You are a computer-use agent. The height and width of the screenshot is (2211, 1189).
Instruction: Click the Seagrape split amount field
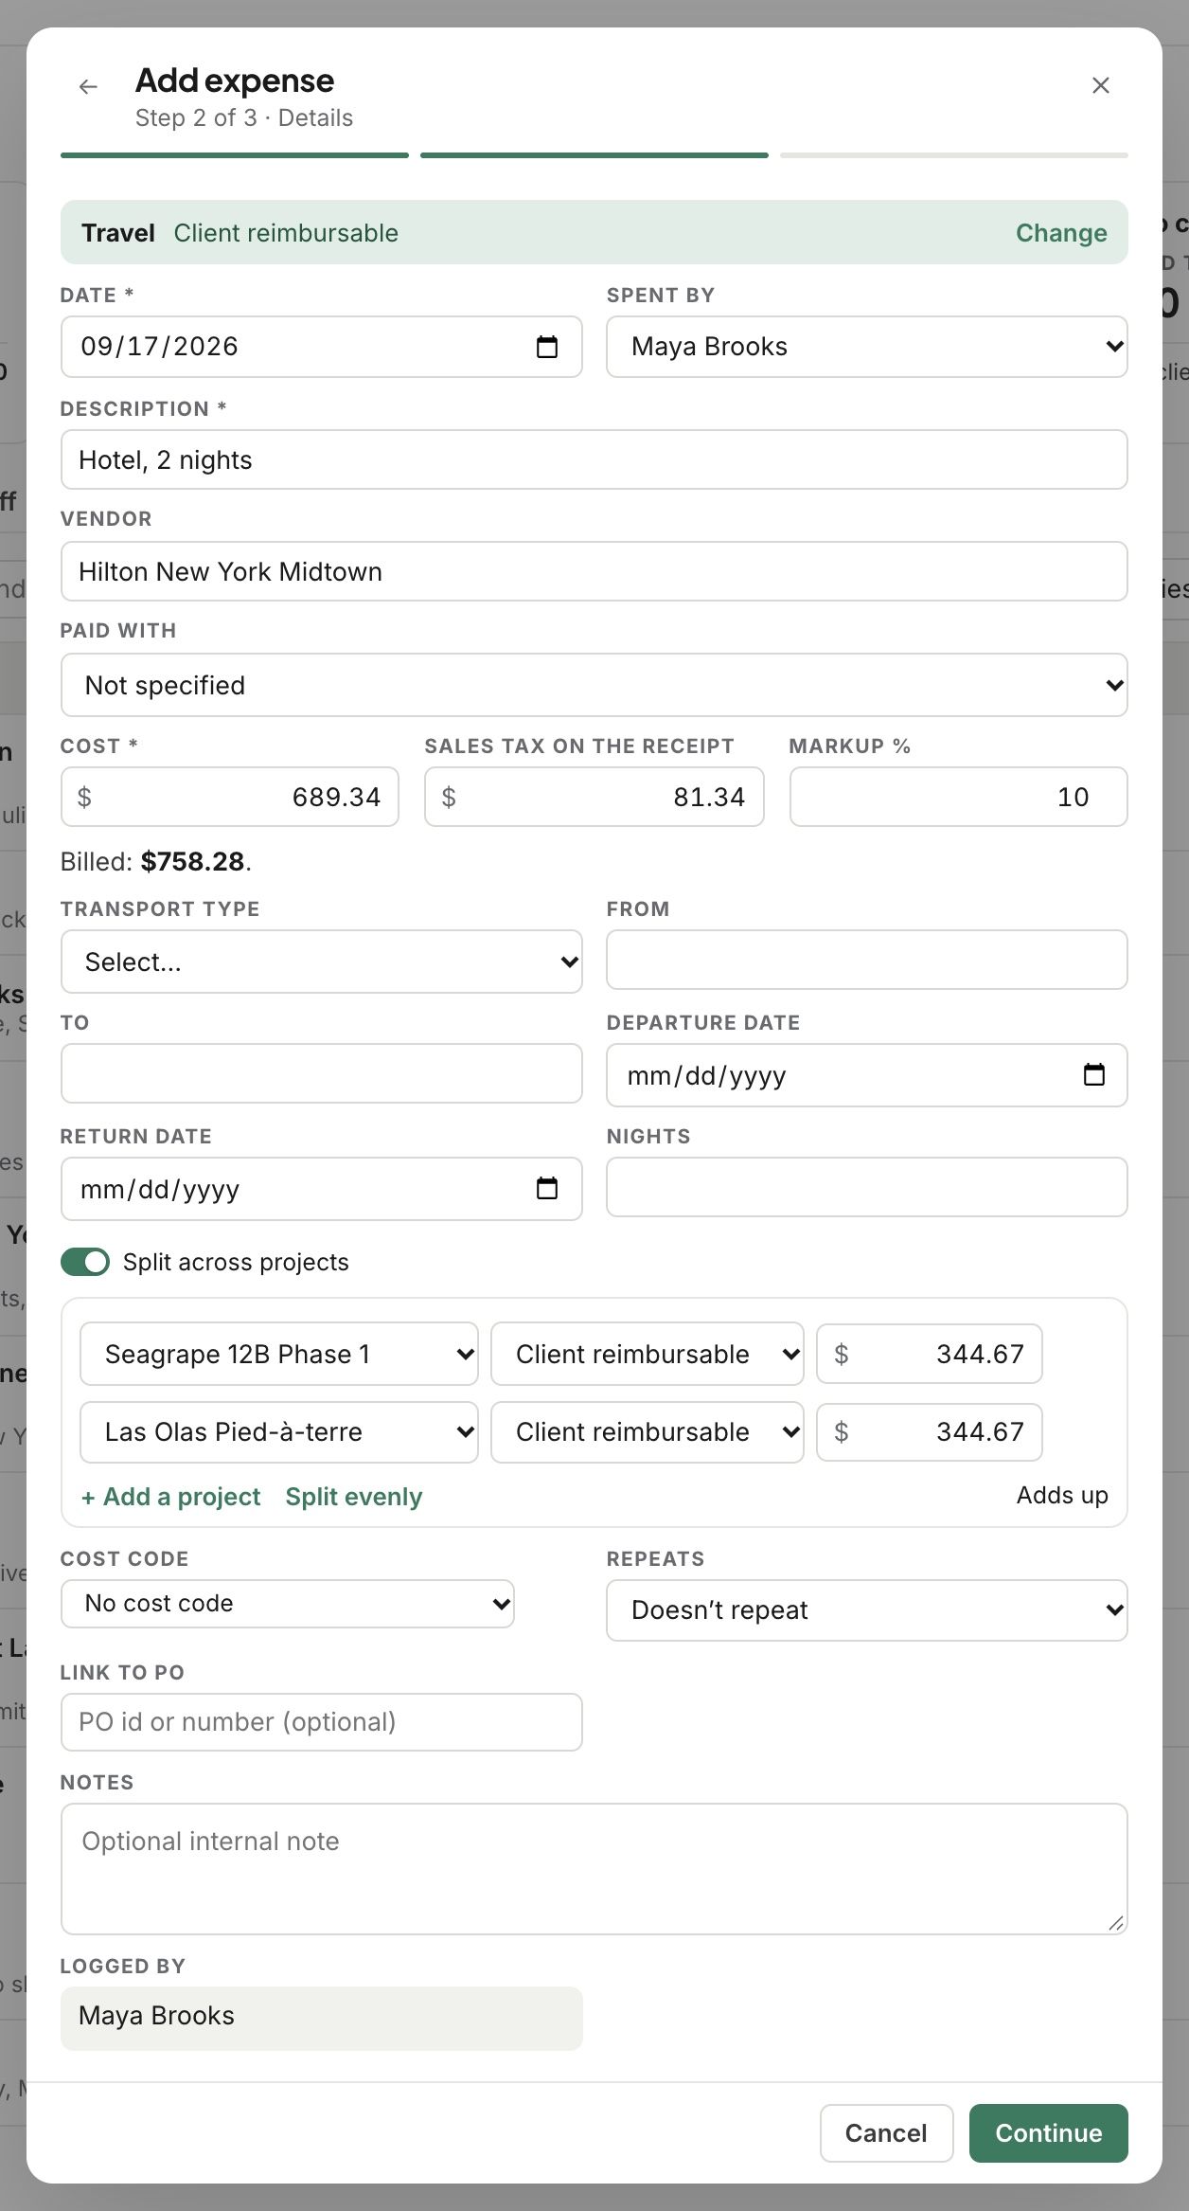pyautogui.click(x=929, y=1354)
